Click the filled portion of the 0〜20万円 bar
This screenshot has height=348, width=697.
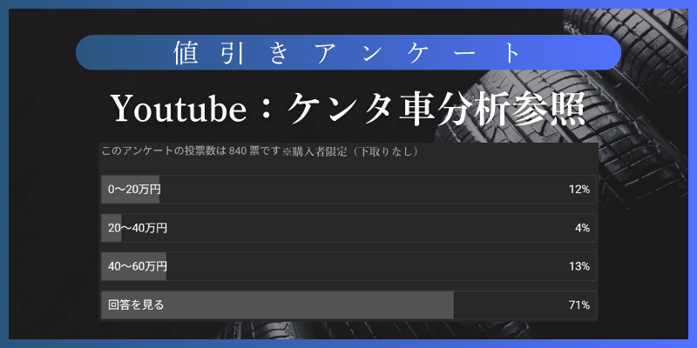pos(130,190)
